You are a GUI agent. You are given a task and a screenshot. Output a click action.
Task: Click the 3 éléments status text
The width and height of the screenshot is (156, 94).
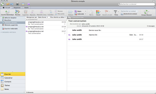pyautogui.click(x=30, y=92)
